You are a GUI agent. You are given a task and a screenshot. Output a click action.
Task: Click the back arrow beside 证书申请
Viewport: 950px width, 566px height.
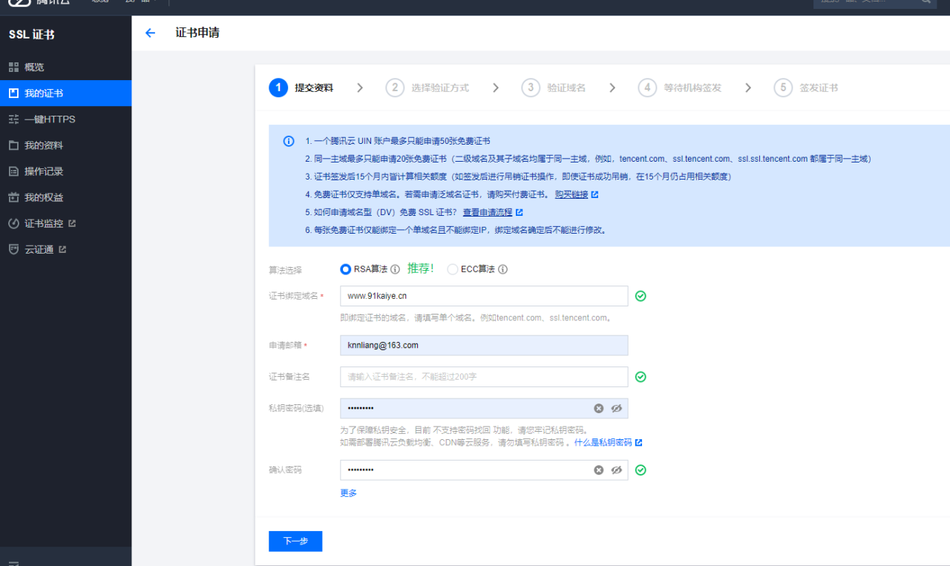tap(151, 33)
